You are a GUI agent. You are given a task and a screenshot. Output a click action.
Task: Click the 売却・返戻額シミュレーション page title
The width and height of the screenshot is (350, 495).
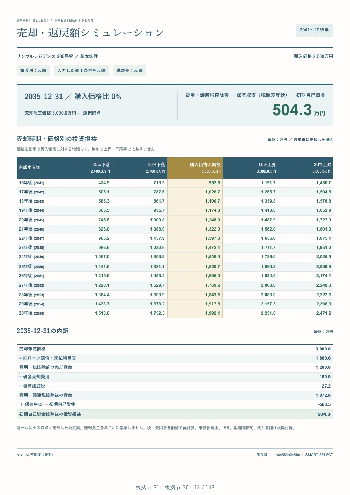point(90,33)
